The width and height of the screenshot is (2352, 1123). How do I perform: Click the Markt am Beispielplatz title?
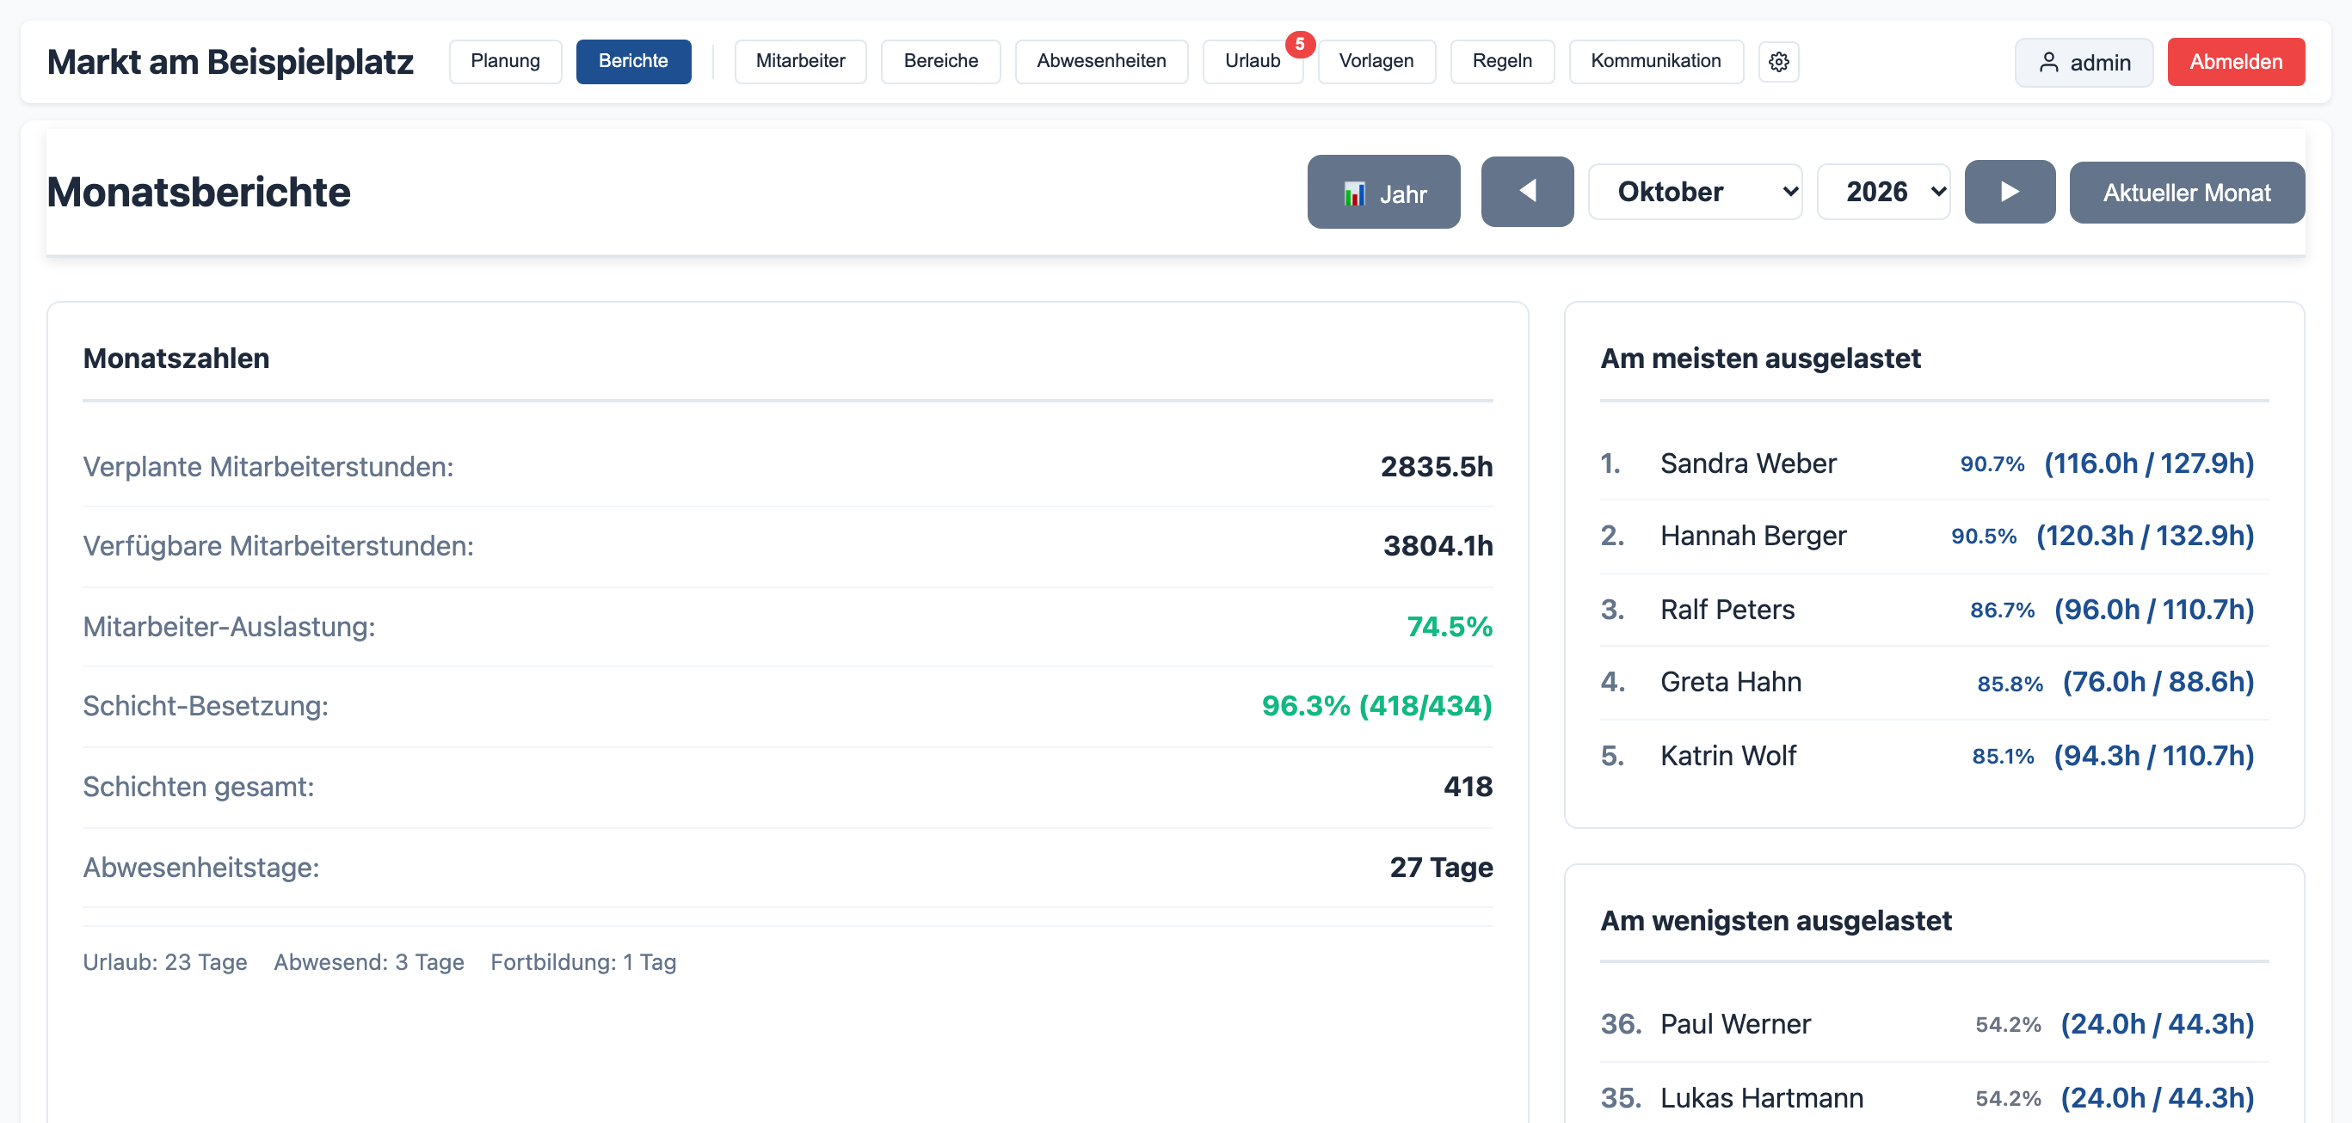coord(230,62)
